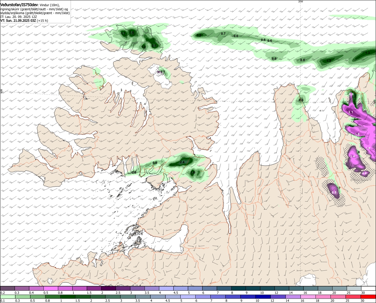Click the Veðurstofan/IS750dev title text

point(19,5)
